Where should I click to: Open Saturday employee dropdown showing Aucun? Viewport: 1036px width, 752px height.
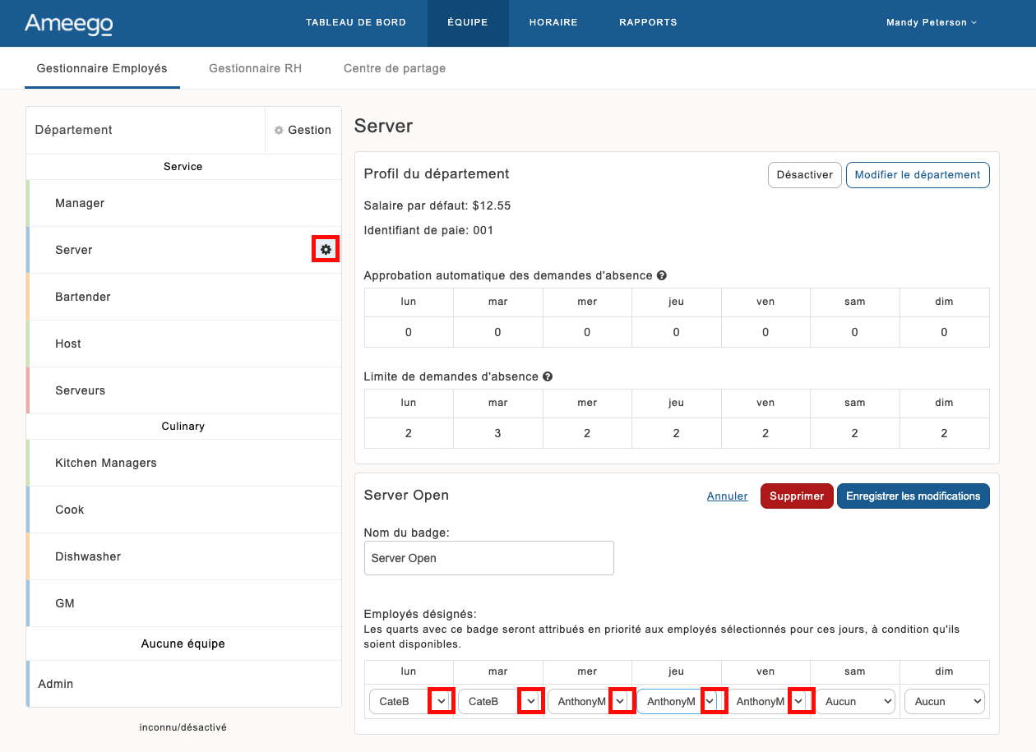coord(855,701)
